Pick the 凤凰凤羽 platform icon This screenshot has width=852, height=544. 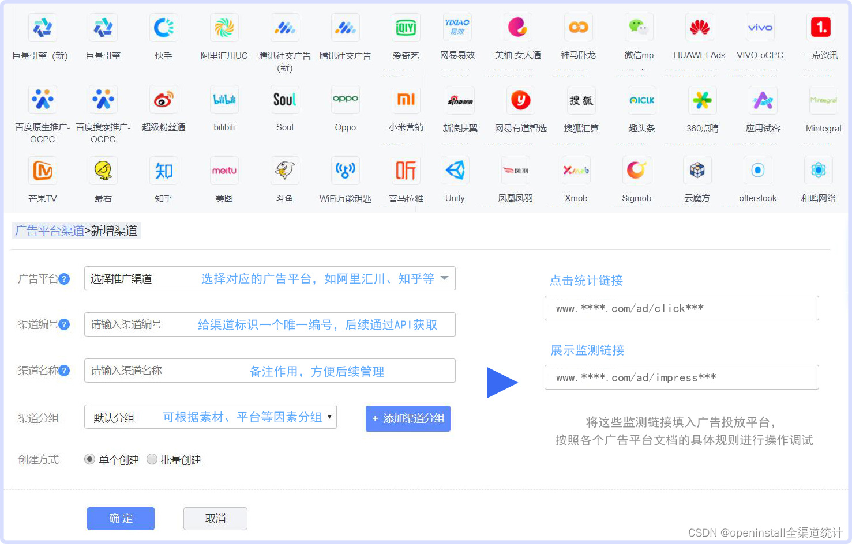click(516, 170)
